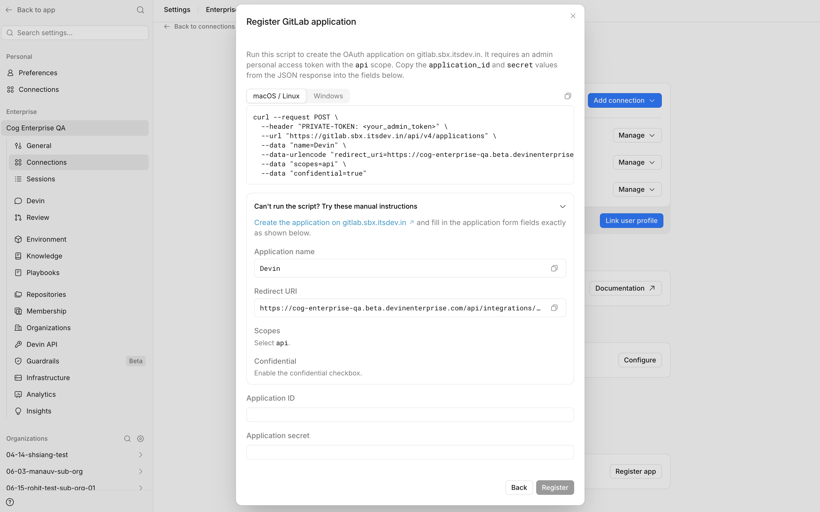The height and width of the screenshot is (512, 820).
Task: Select the enterprise Connections sidebar item
Action: pos(79,162)
